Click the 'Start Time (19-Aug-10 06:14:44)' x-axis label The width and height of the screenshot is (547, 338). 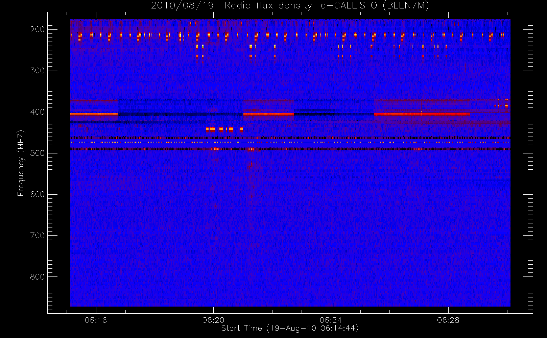pos(290,328)
